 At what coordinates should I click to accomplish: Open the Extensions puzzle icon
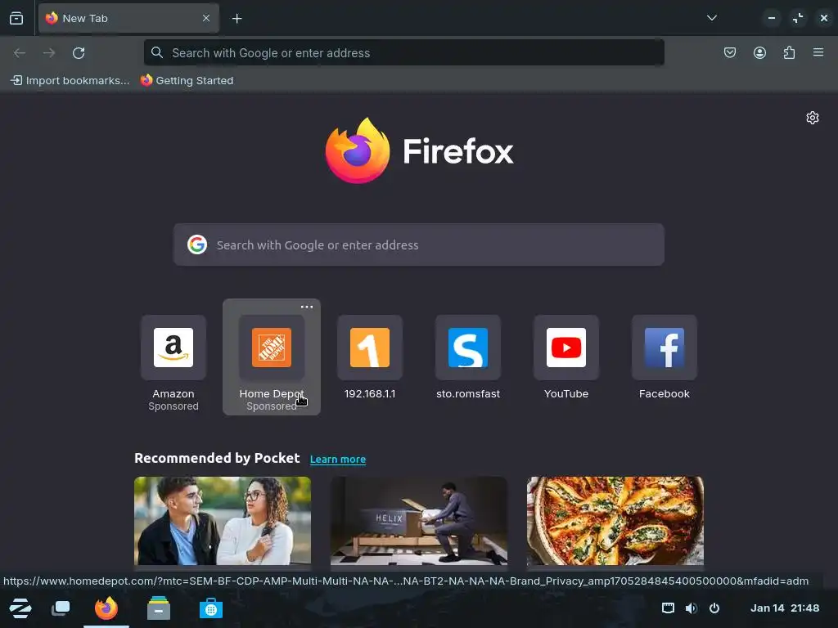(789, 52)
